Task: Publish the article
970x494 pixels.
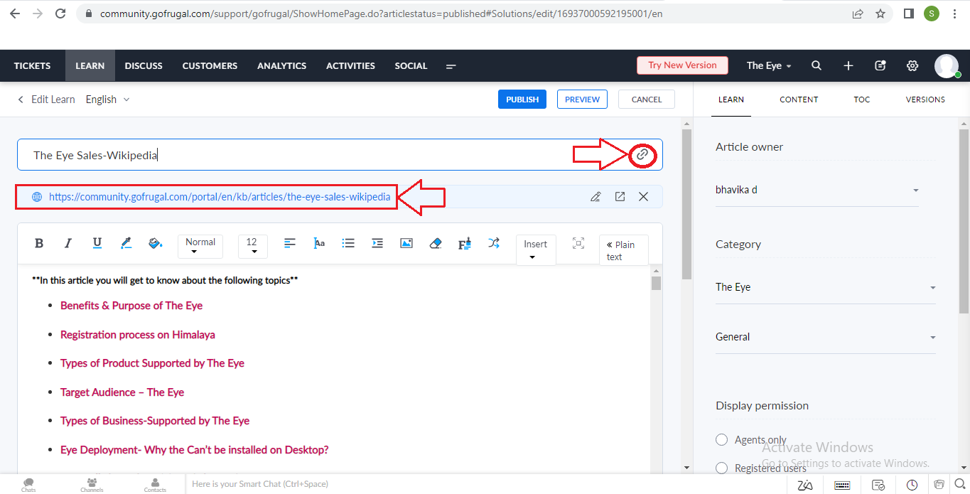Action: (522, 100)
